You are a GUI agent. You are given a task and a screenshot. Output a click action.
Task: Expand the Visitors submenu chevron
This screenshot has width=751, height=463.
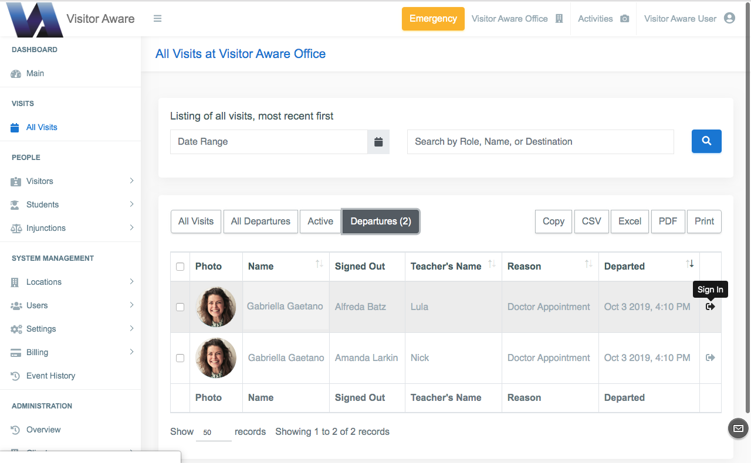[x=131, y=181]
